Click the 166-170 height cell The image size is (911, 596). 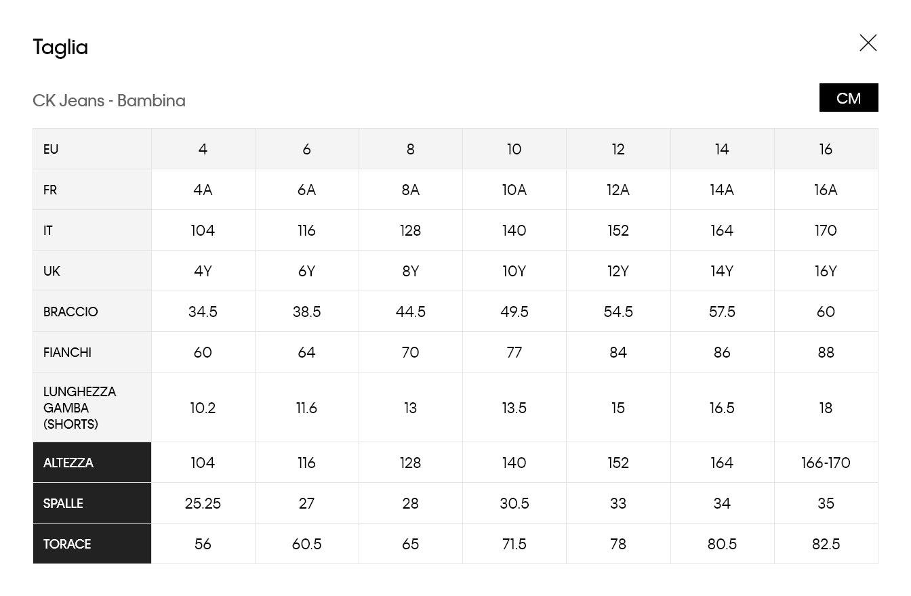click(x=825, y=463)
